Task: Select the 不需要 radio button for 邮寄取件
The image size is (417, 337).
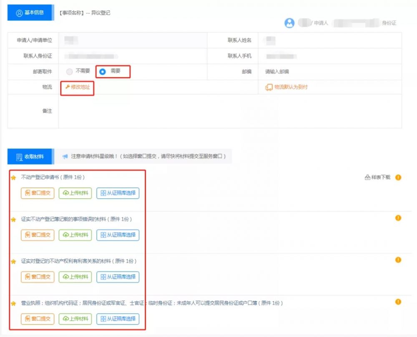Action: 70,71
